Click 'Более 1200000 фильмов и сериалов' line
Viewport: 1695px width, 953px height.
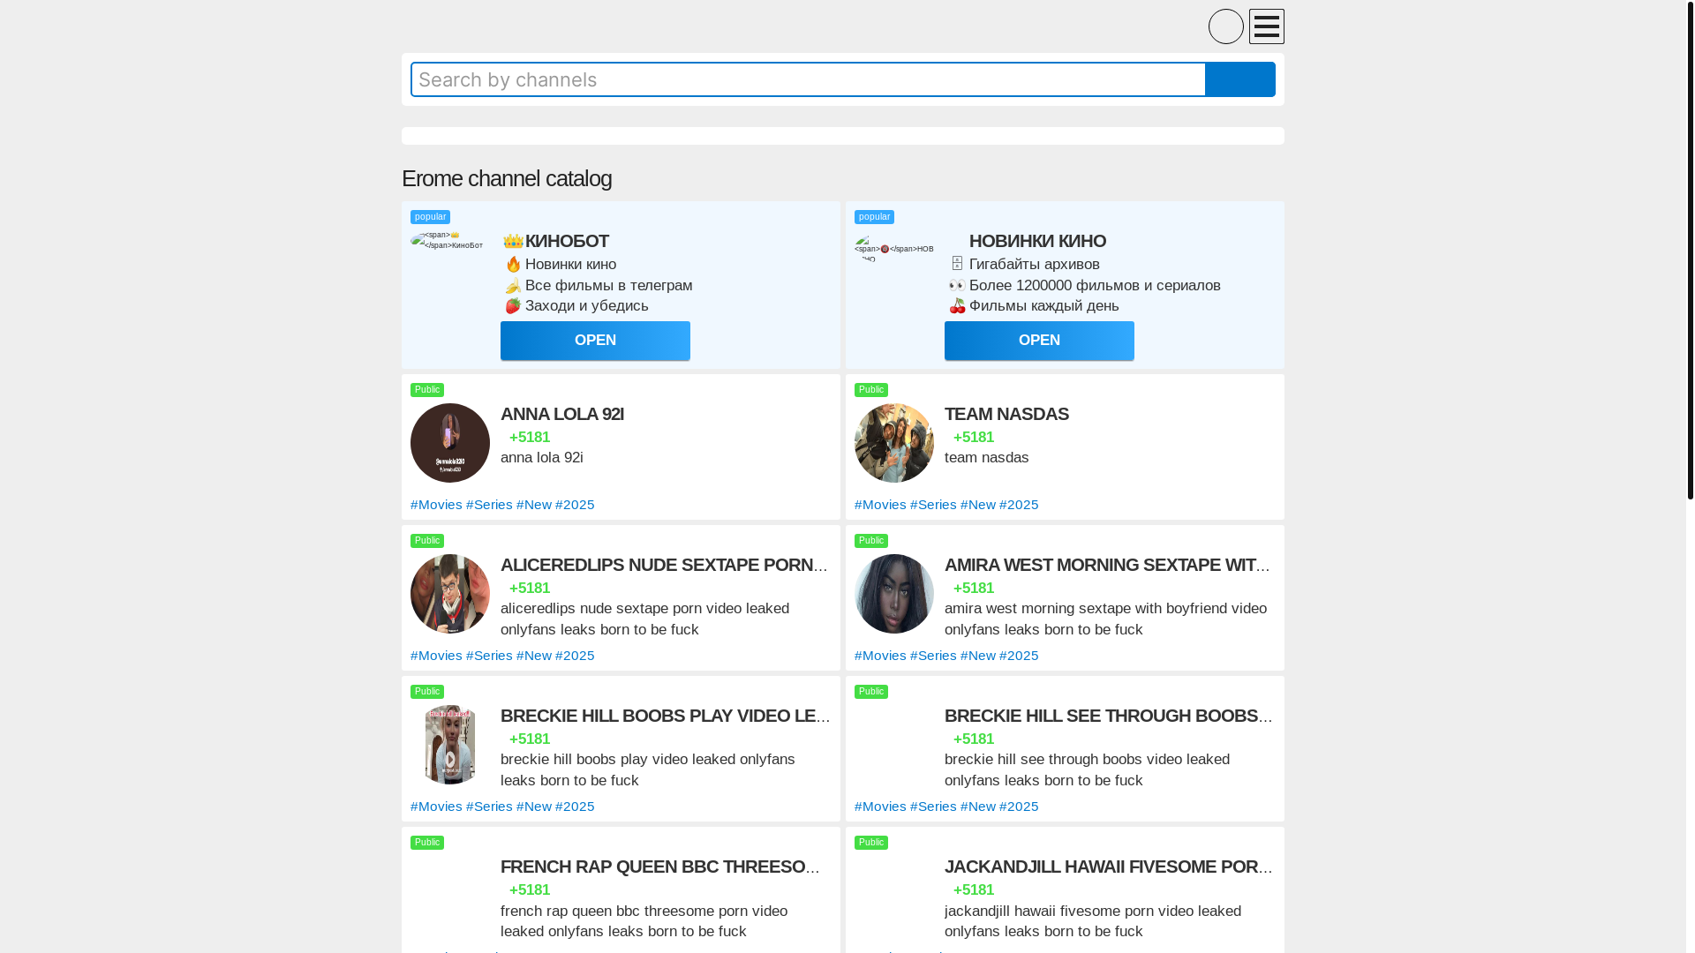pos(1095,286)
